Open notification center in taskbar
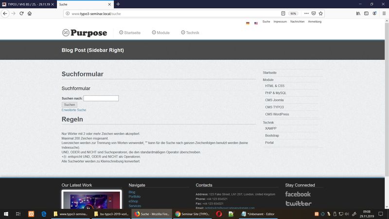This screenshot has width=389, height=219. coord(381,214)
